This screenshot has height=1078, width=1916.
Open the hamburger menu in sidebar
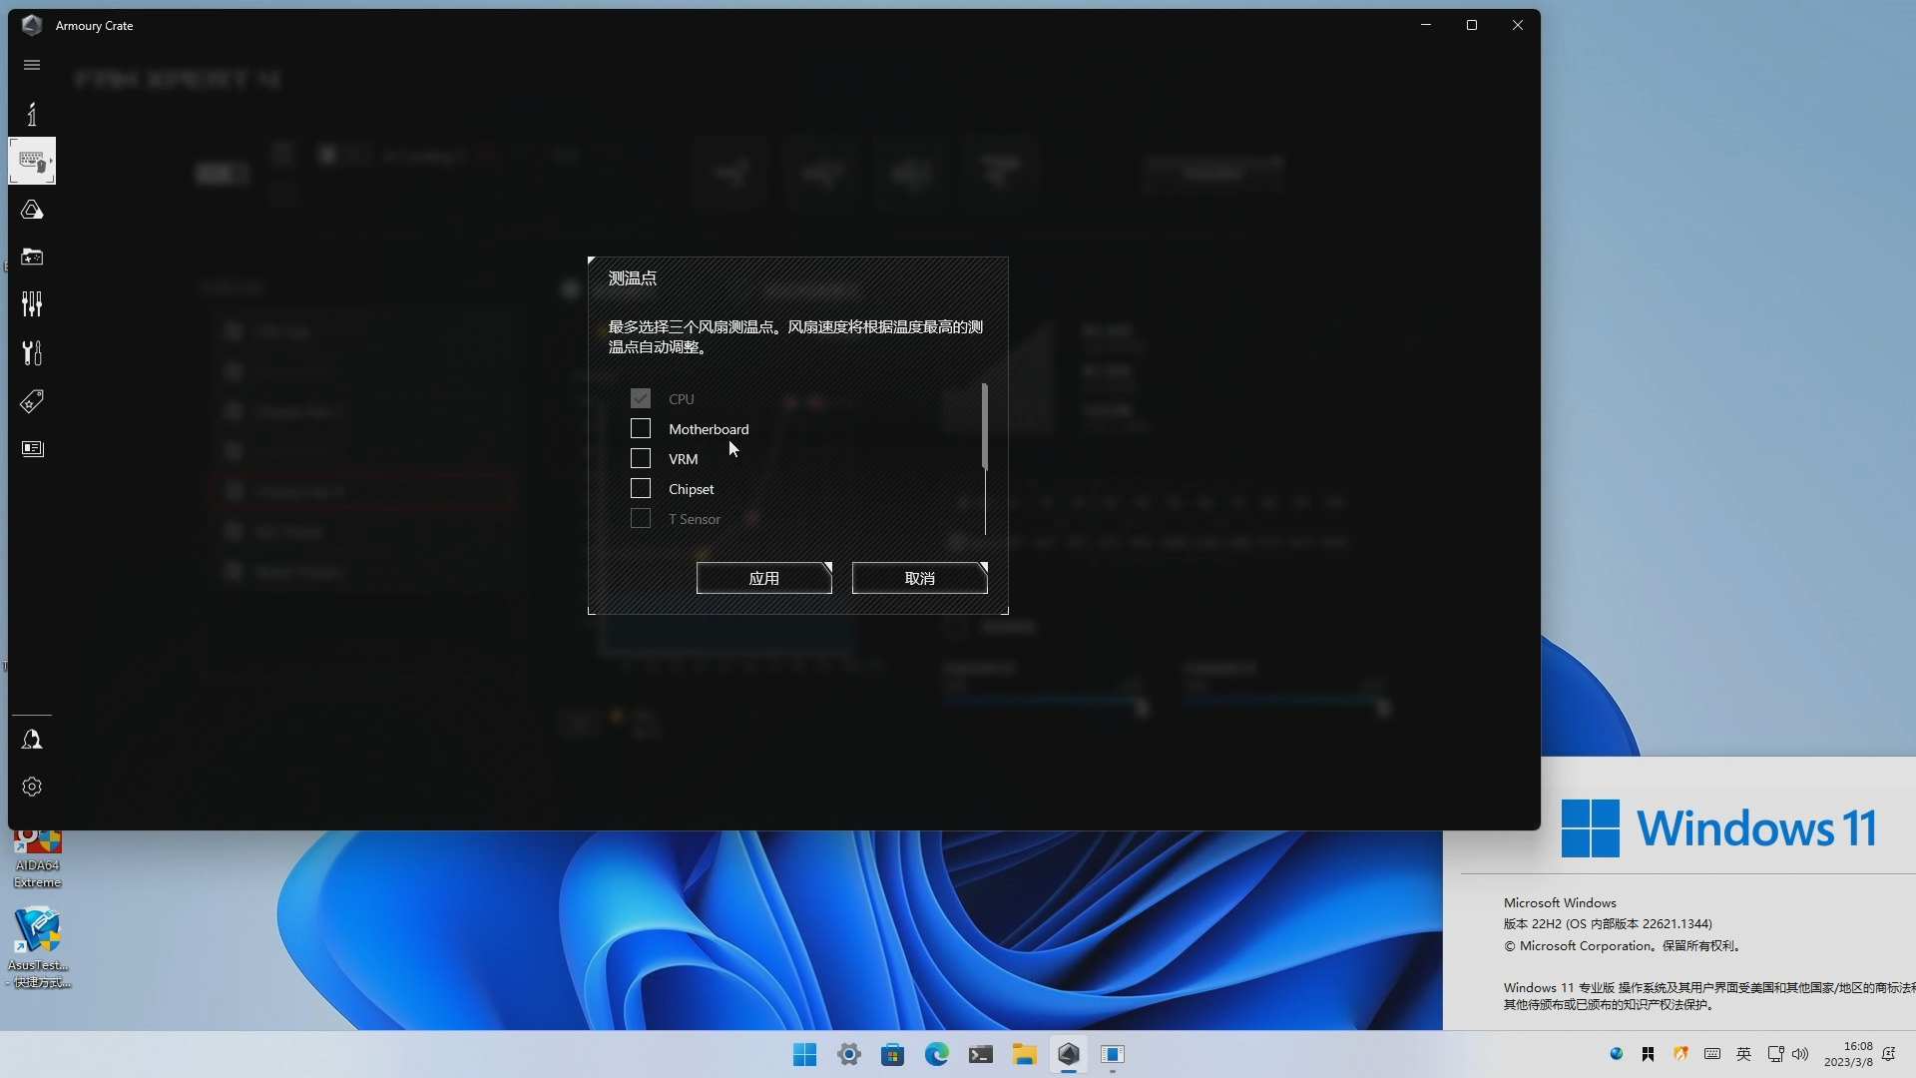(32, 65)
